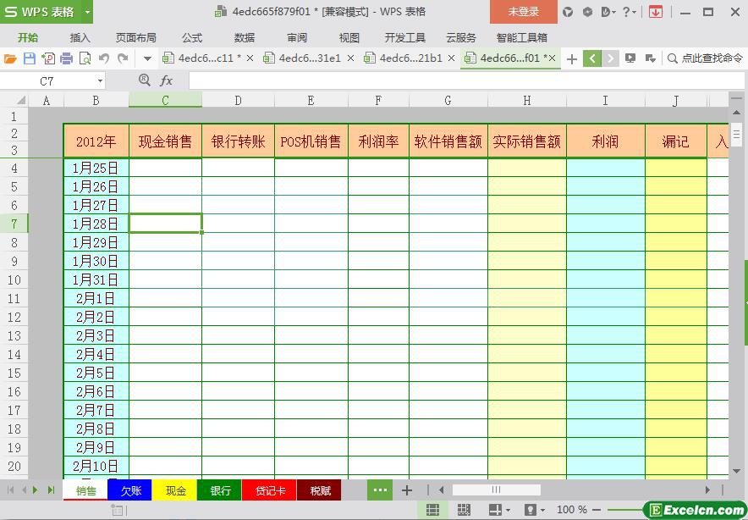The image size is (748, 520).
Task: Click the Undo arrow icon
Action: [x=104, y=58]
